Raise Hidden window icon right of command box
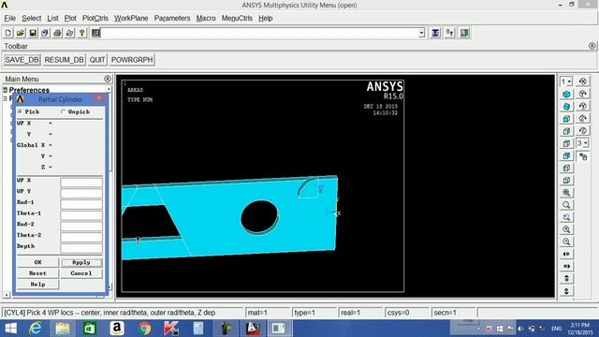Viewport: 599px width, 337px height. point(435,33)
